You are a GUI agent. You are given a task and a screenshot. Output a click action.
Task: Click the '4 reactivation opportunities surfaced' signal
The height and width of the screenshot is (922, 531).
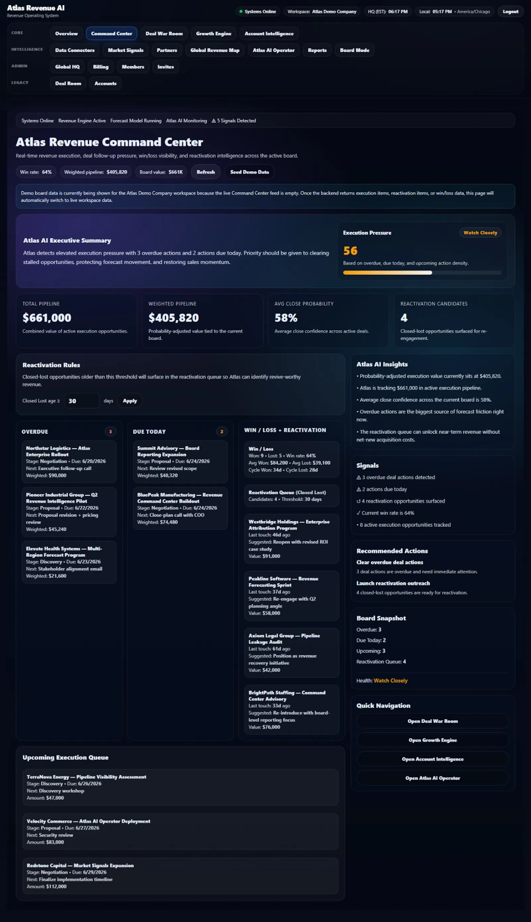(x=401, y=501)
